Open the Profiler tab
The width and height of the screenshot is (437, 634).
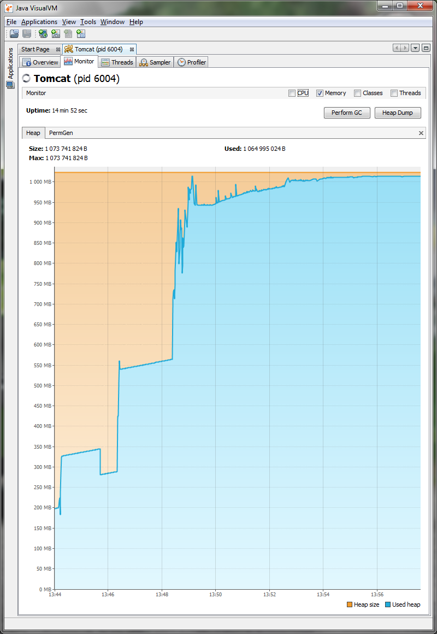pos(192,62)
